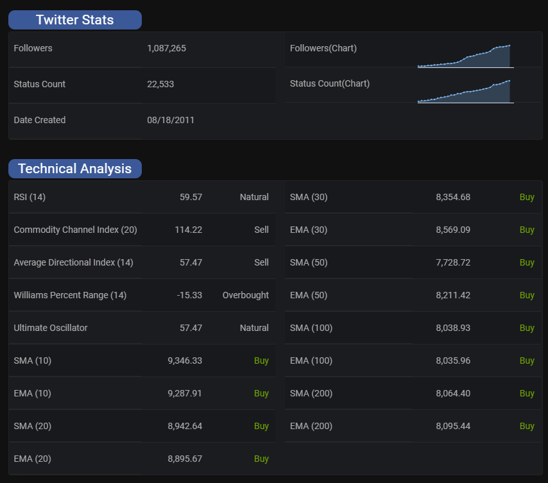Select the EMA (30) value 8,569.09

453,230
